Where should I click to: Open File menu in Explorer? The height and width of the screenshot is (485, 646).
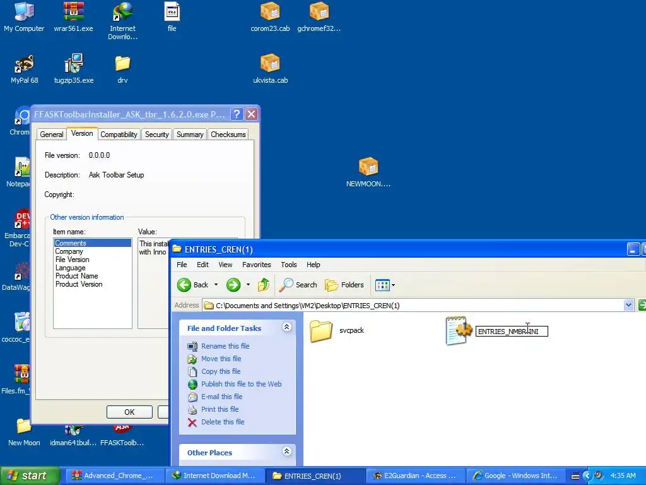(x=182, y=265)
